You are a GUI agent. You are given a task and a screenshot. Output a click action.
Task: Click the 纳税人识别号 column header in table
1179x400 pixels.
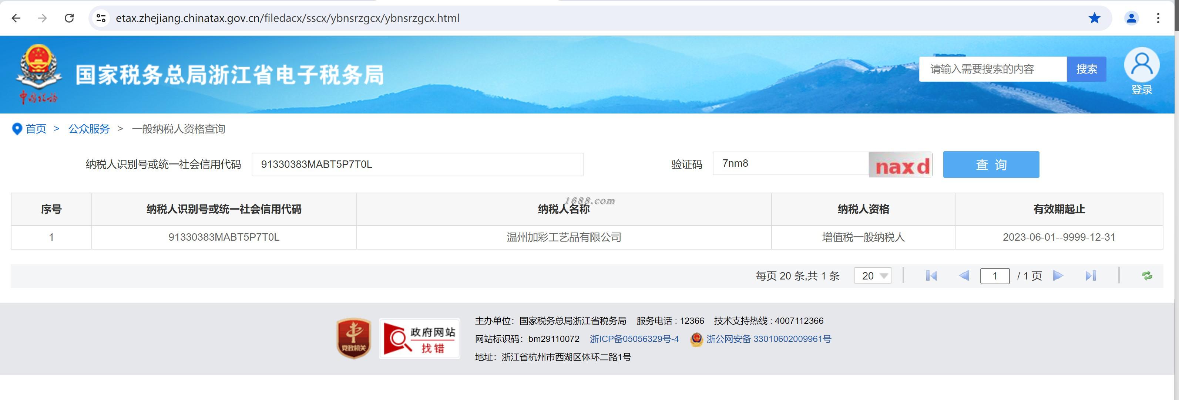[x=224, y=209]
